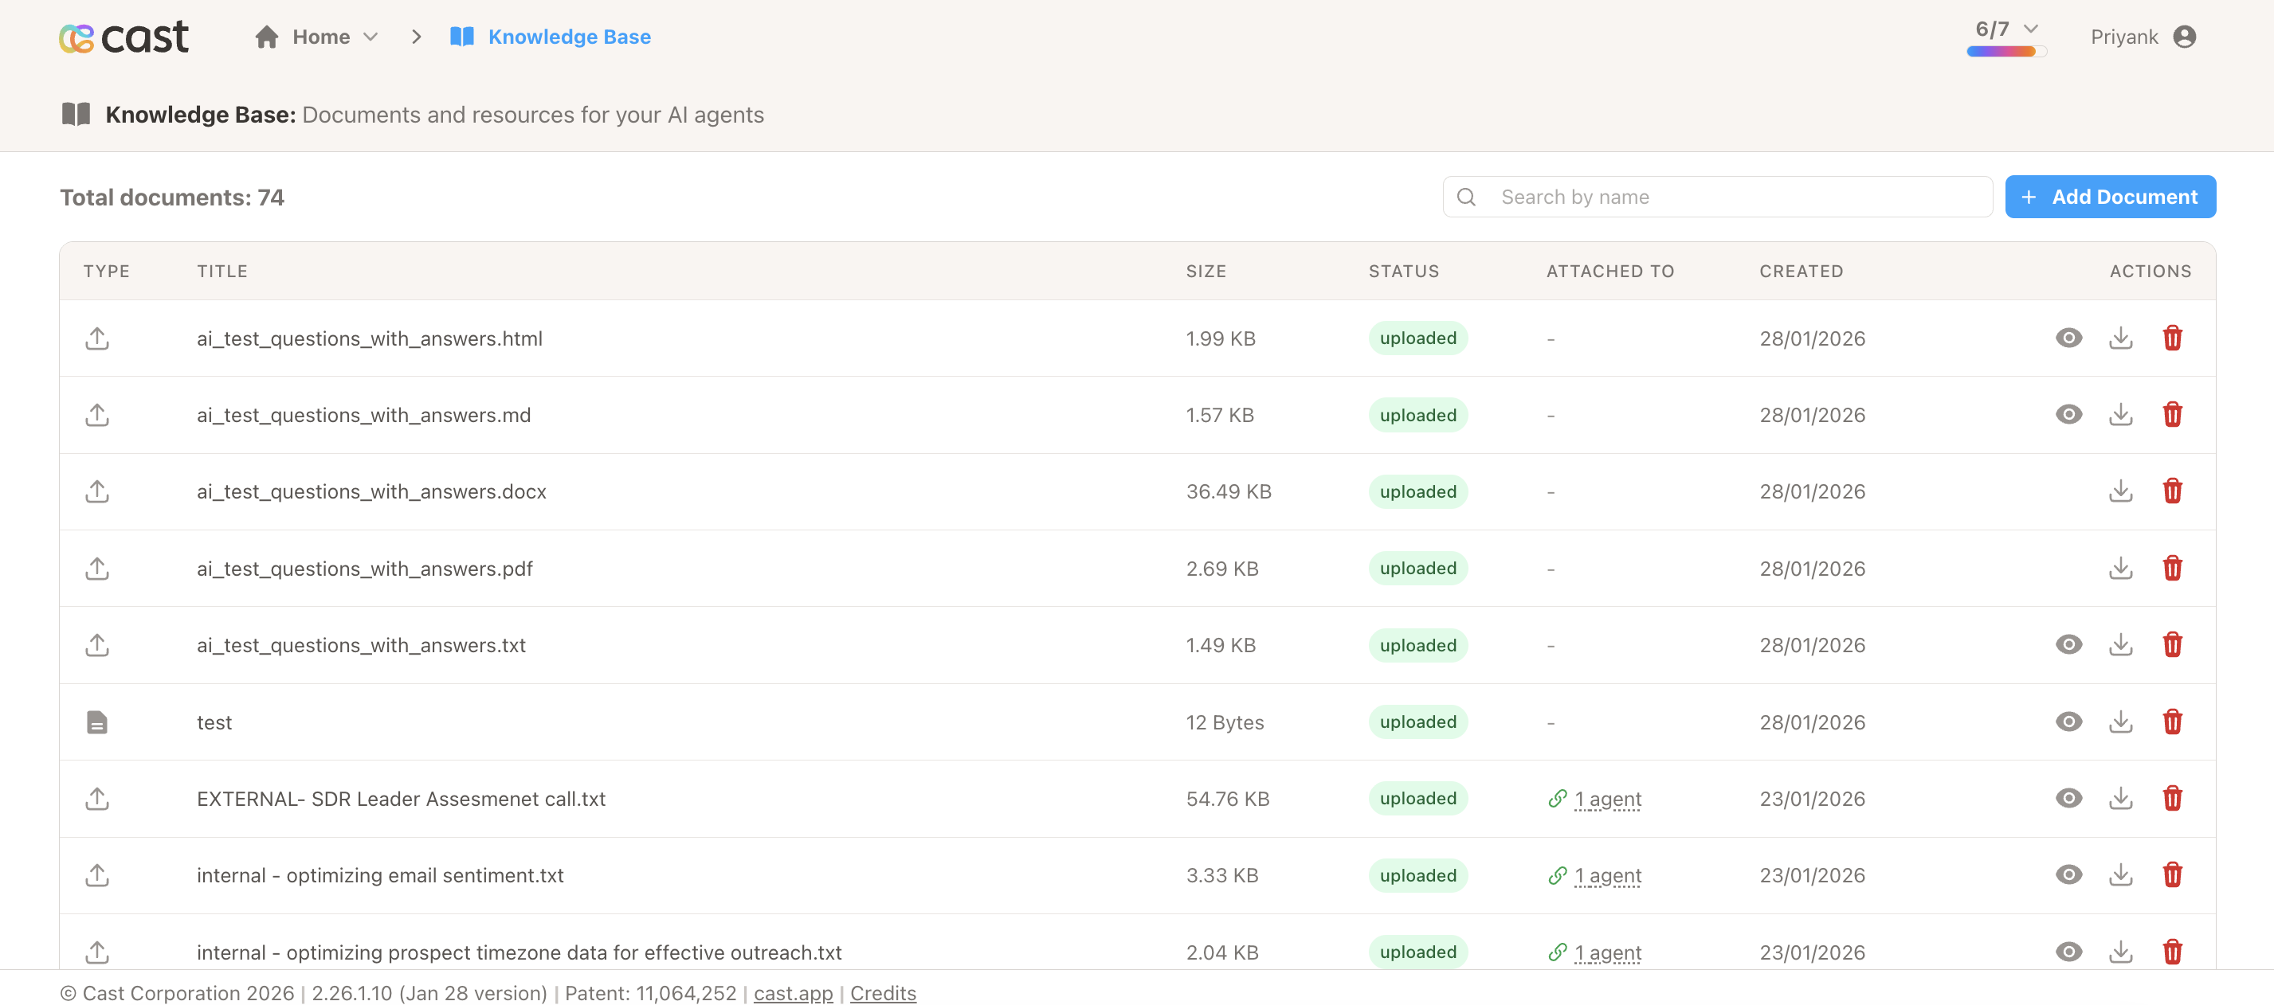Click the Cast logo
2274x1005 pixels.
[x=124, y=37]
